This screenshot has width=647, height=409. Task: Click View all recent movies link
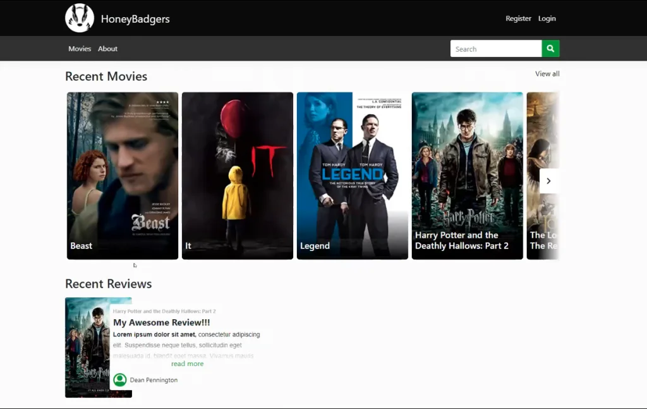pyautogui.click(x=547, y=74)
